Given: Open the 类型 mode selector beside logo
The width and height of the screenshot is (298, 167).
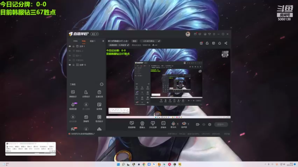Looking at the screenshot, I should tap(95, 34).
